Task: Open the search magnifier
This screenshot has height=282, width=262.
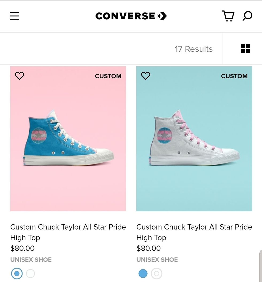Action: tap(247, 16)
